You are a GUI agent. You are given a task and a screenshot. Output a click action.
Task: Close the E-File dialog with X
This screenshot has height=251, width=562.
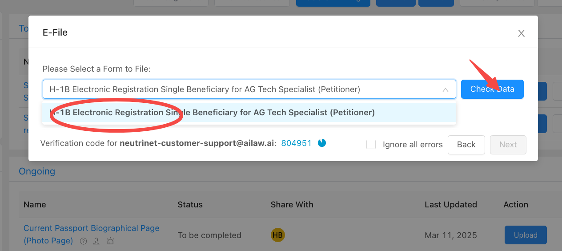coord(522,33)
